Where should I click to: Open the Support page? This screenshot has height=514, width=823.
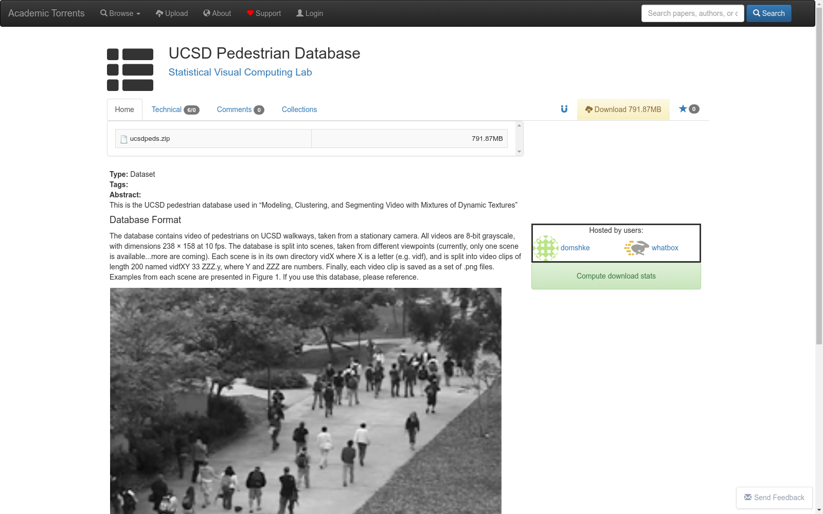point(264,13)
